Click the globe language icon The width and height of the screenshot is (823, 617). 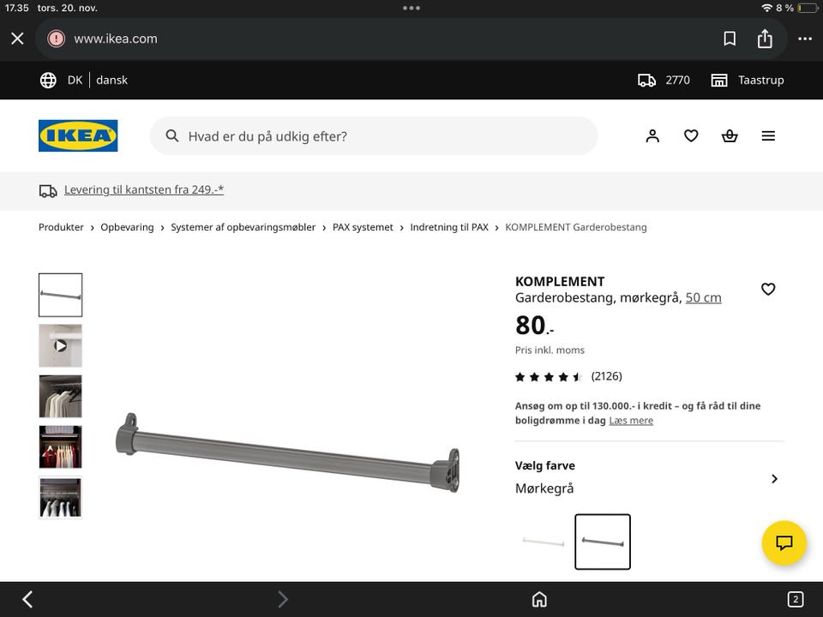coord(48,80)
